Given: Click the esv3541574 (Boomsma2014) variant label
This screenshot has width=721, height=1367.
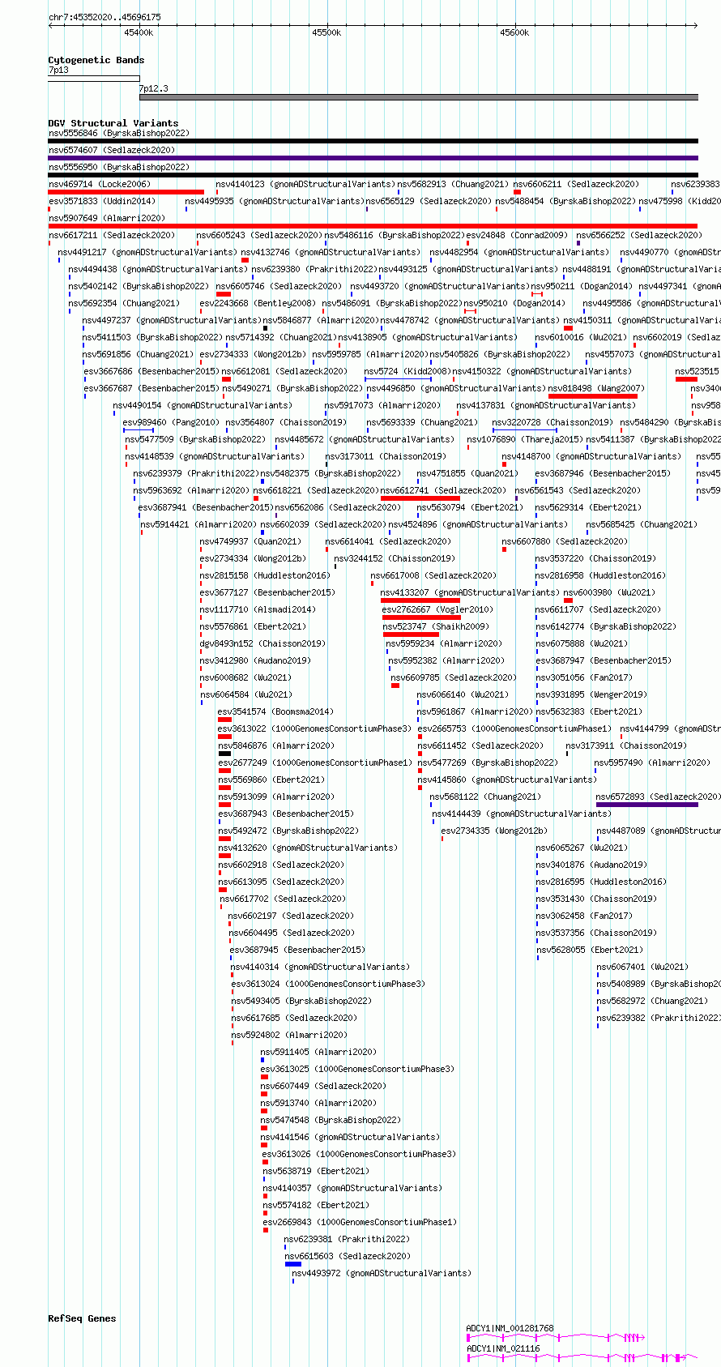Looking at the screenshot, I should (275, 711).
